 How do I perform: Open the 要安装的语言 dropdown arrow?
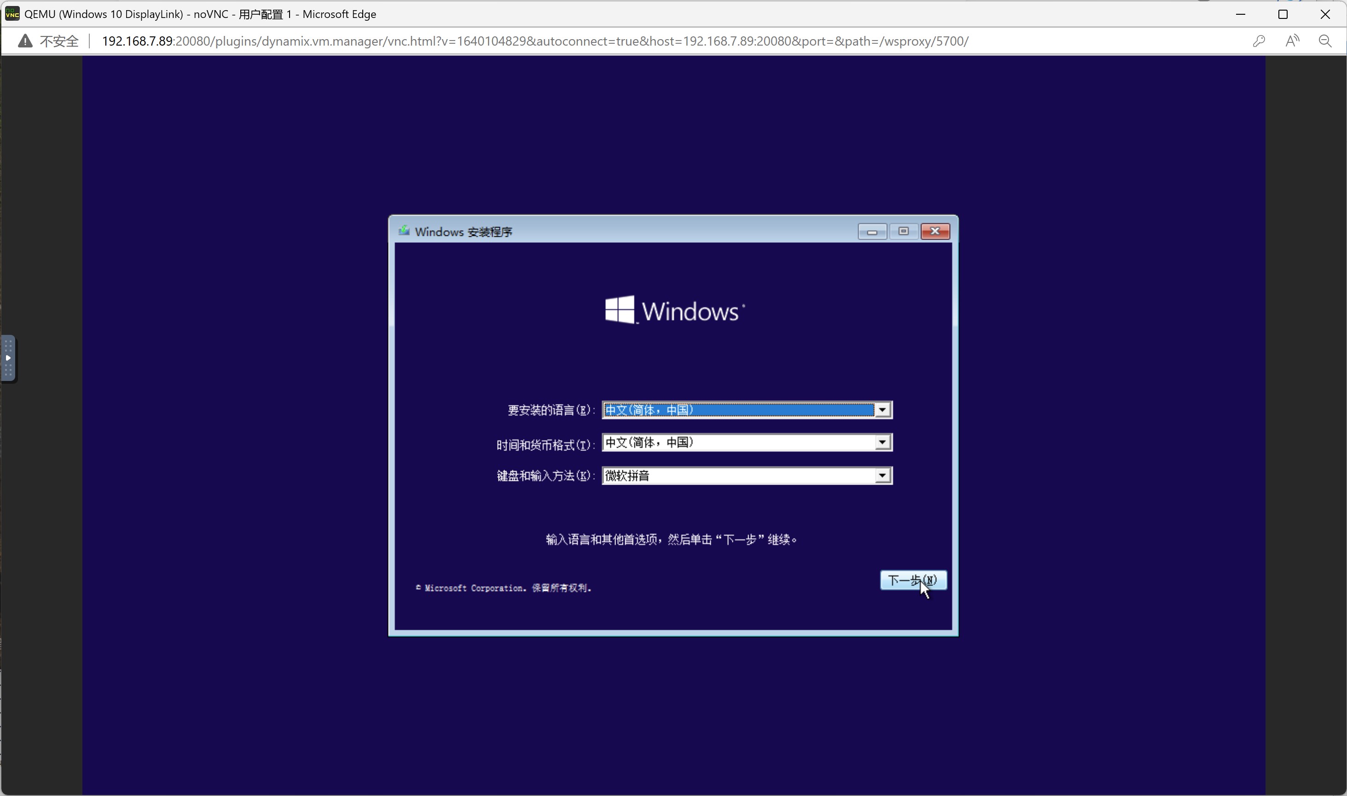pos(883,410)
